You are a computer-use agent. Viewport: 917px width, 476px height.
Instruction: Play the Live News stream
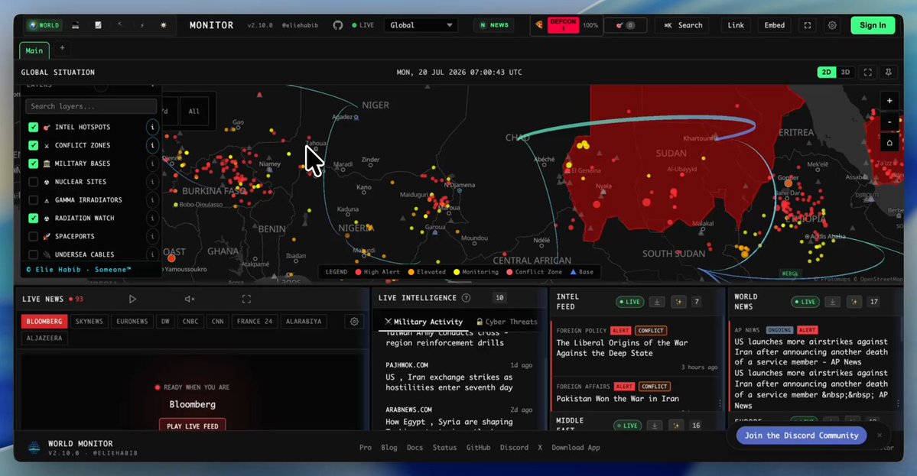pyautogui.click(x=133, y=299)
